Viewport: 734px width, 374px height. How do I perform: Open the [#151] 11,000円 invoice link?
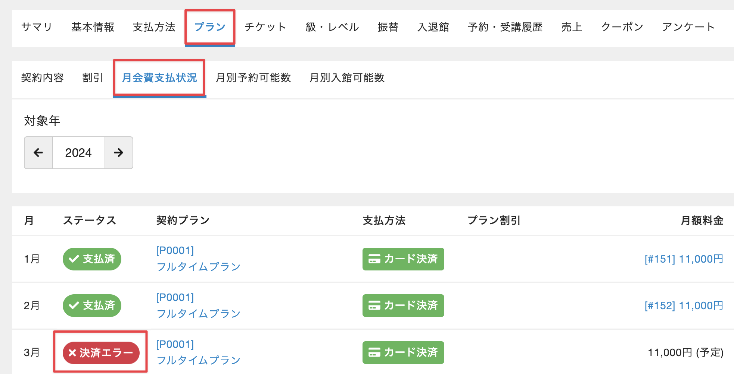coord(684,259)
